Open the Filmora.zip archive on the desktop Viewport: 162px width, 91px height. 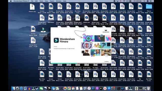tap(32, 7)
